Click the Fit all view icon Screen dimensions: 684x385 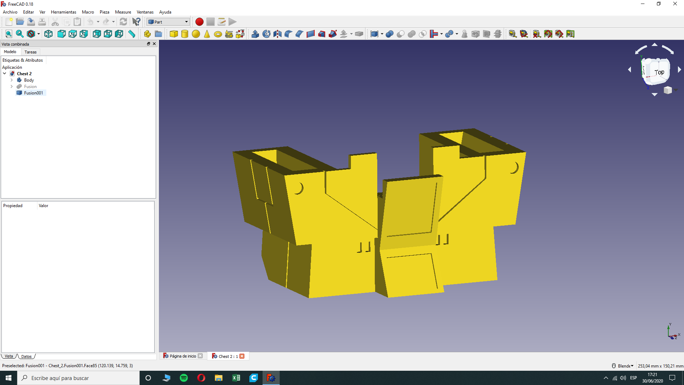(9, 34)
